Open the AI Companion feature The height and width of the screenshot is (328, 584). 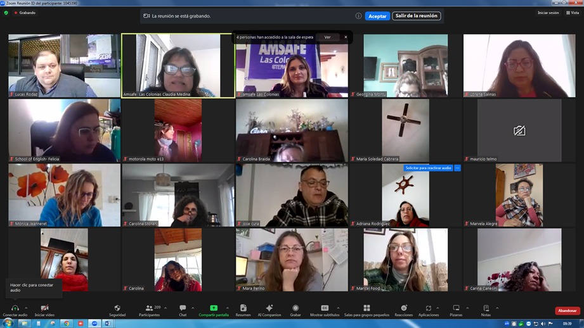269,310
